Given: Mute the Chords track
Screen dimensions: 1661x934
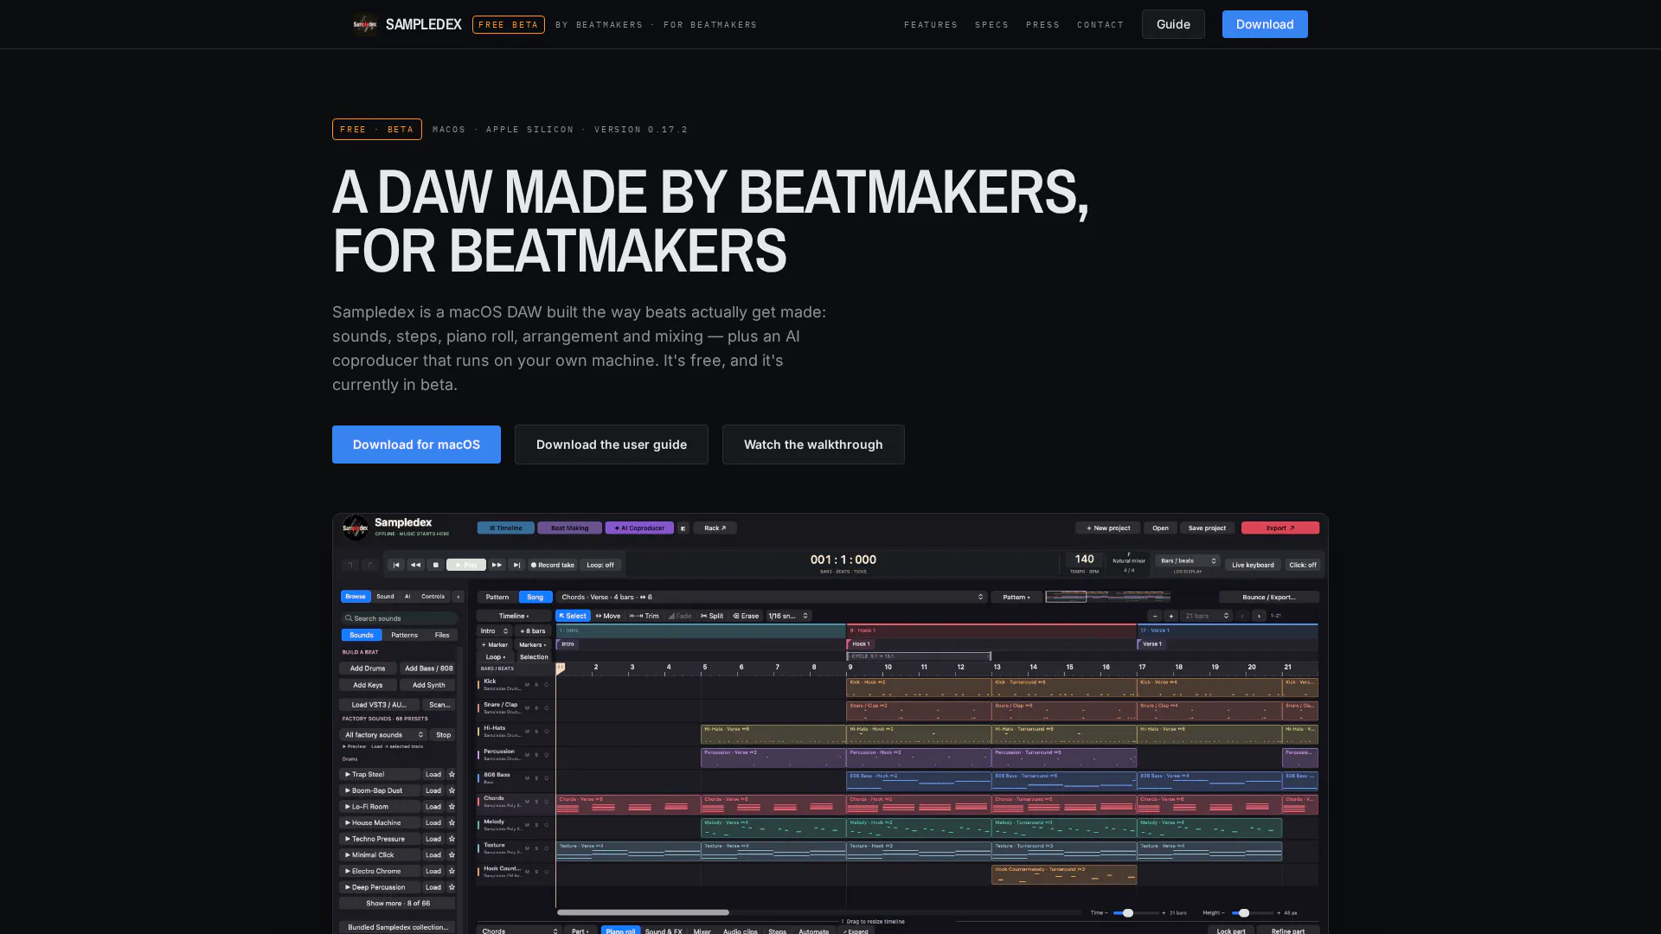Looking at the screenshot, I should (527, 802).
